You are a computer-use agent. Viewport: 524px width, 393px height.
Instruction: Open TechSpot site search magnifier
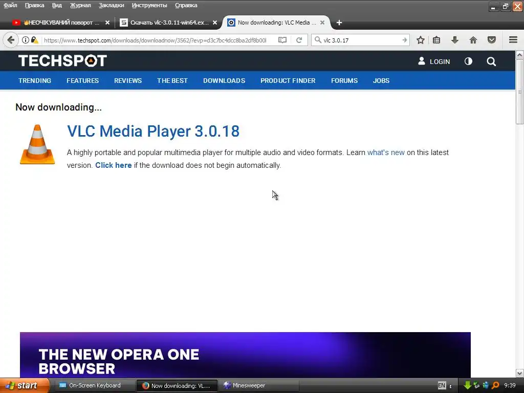[x=491, y=61]
